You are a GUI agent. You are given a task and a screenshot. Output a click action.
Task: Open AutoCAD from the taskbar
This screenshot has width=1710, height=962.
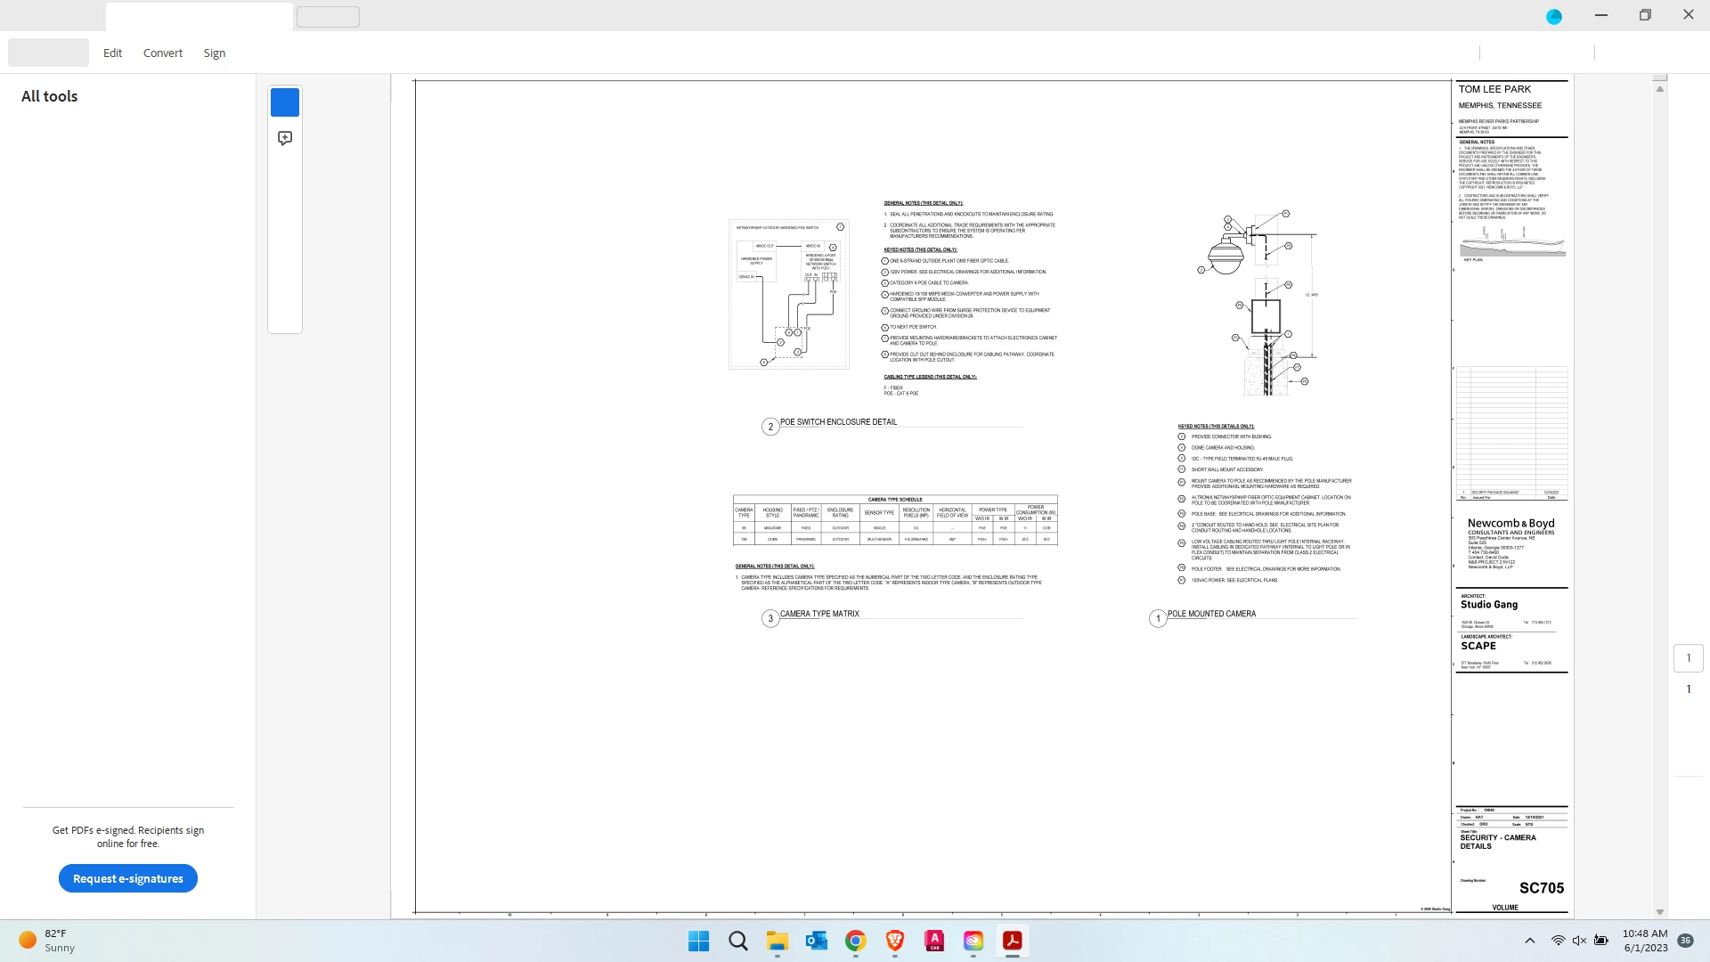click(x=934, y=941)
